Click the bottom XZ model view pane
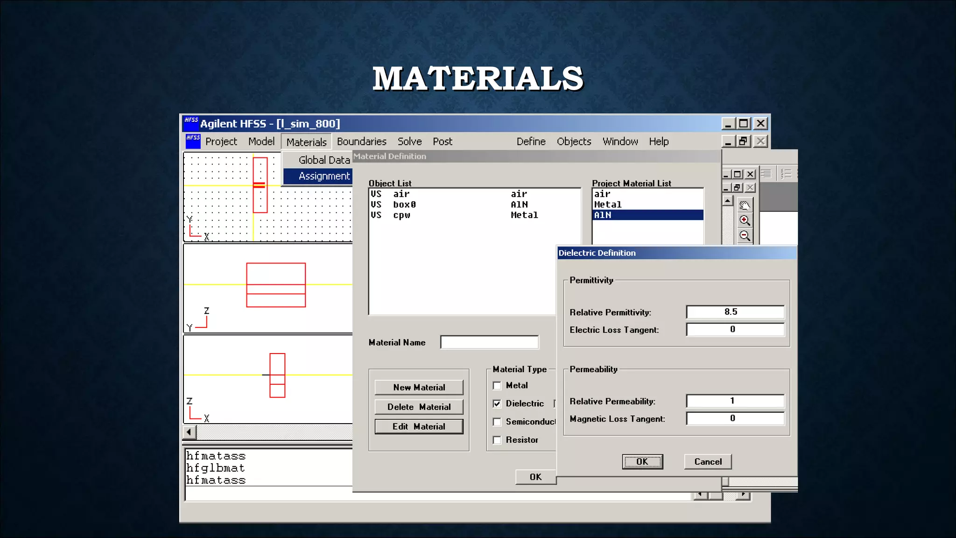 (x=268, y=379)
